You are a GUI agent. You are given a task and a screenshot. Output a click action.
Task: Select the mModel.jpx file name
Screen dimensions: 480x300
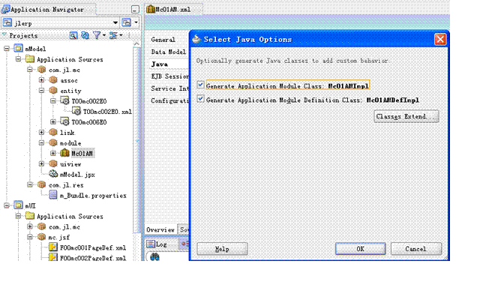tap(77, 175)
